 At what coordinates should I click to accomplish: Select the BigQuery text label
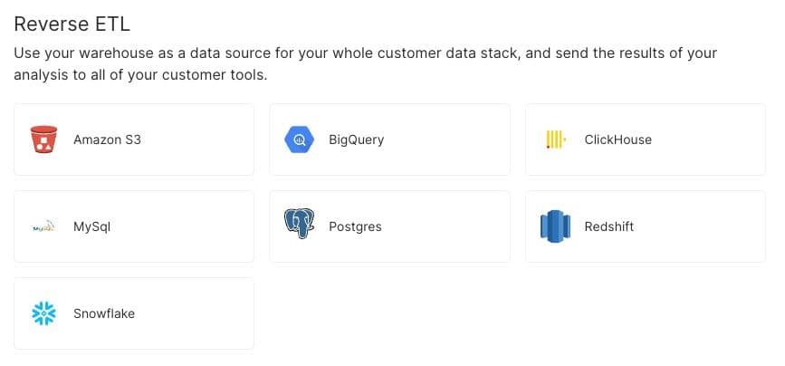click(x=356, y=140)
